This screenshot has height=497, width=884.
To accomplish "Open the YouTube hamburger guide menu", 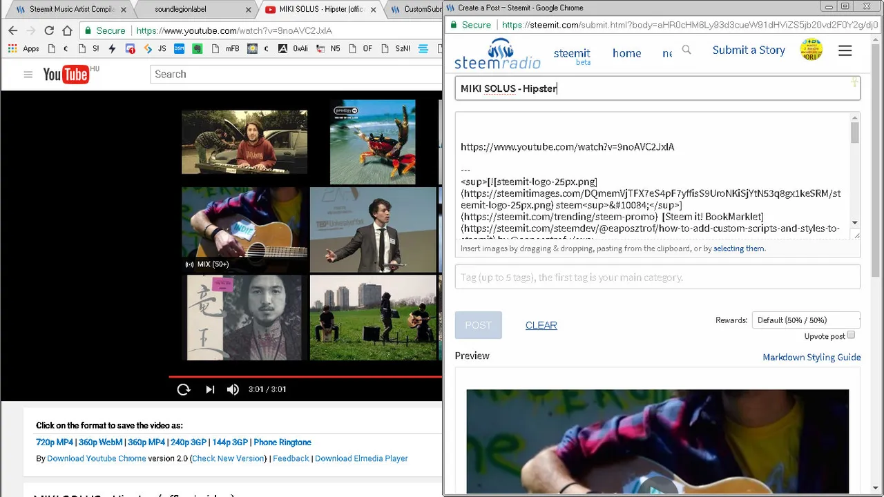I will click(x=28, y=75).
